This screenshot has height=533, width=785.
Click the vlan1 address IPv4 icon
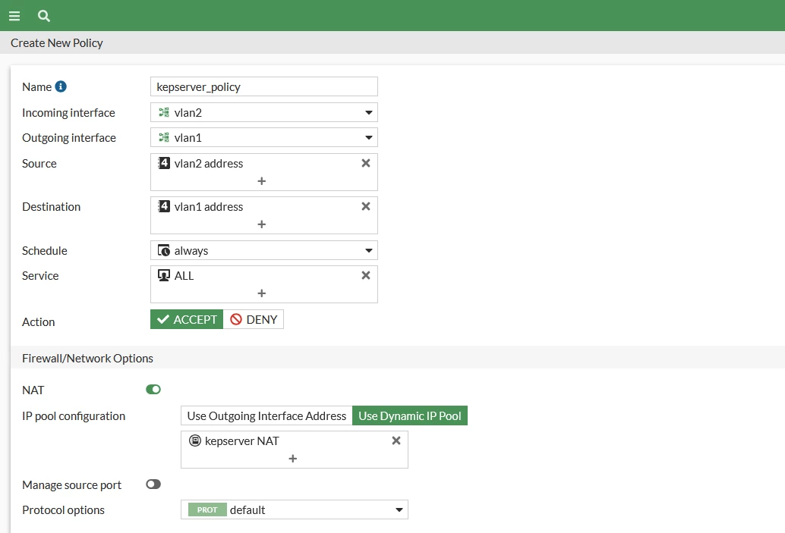click(164, 206)
